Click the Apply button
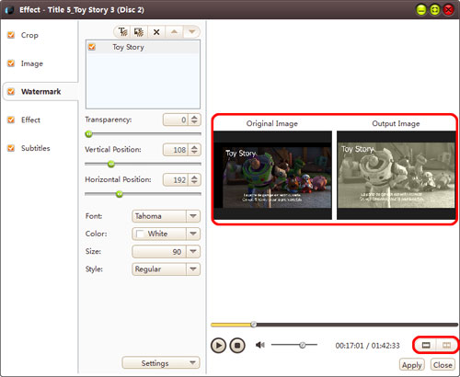460x377 pixels. coord(412,365)
